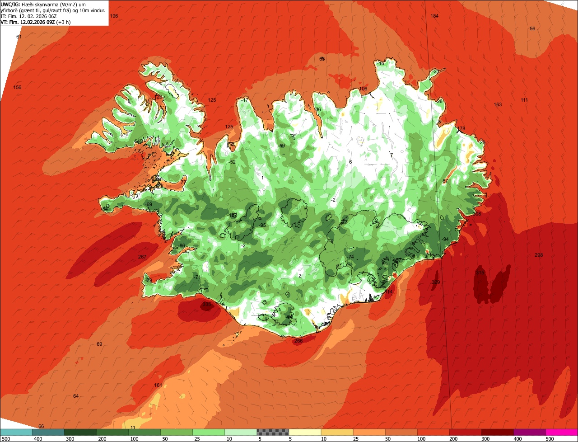The image size is (578, 442).
Task: Click the '-95' value in the central highlands
Action: (x=262, y=225)
